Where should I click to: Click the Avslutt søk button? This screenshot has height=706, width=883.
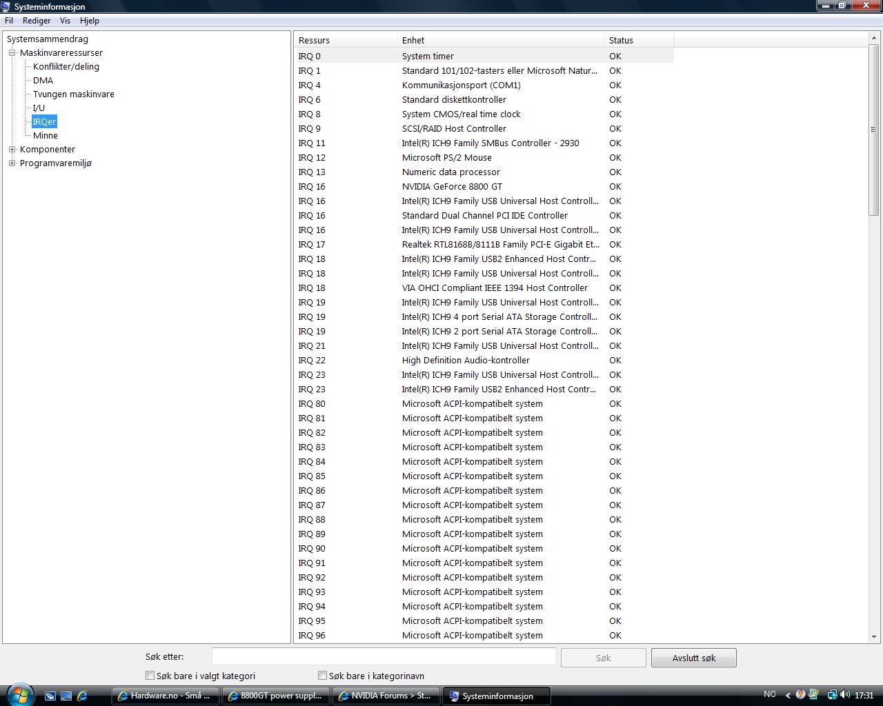[694, 658]
